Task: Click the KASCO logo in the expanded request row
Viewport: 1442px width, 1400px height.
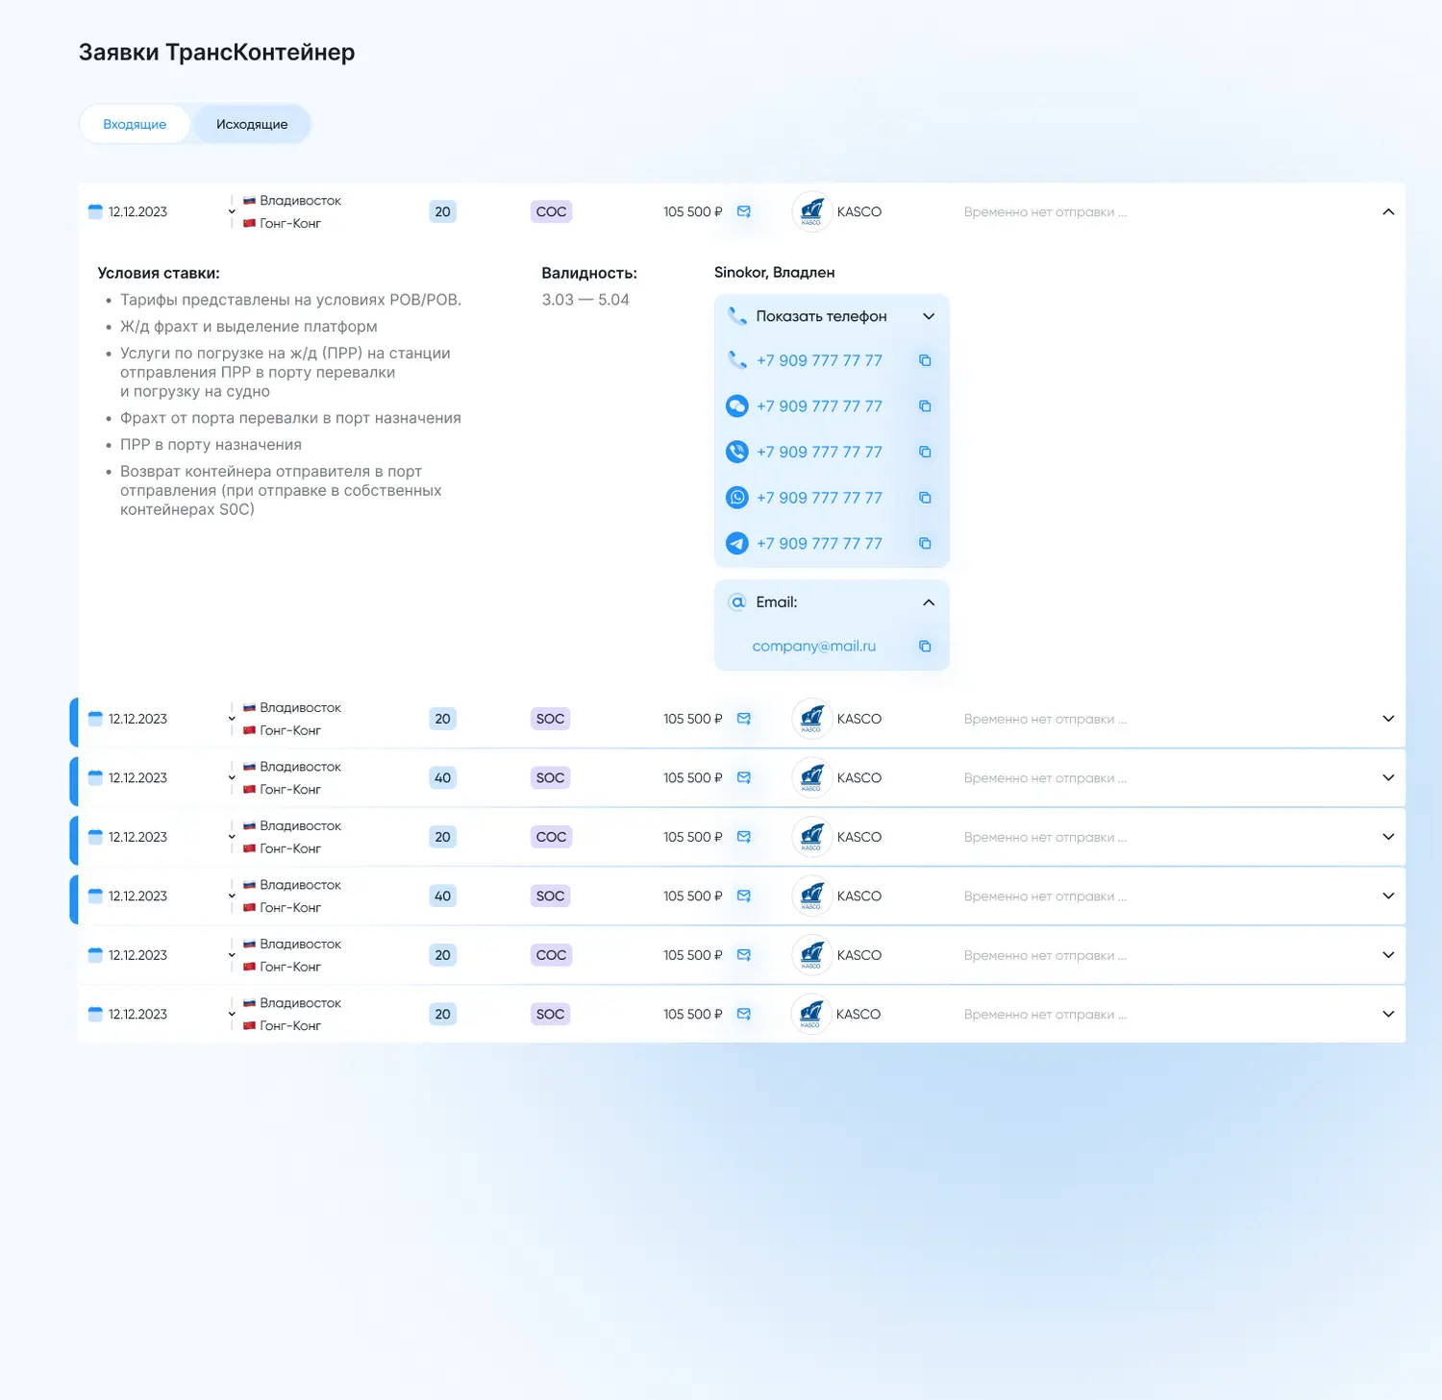Action: 812,211
